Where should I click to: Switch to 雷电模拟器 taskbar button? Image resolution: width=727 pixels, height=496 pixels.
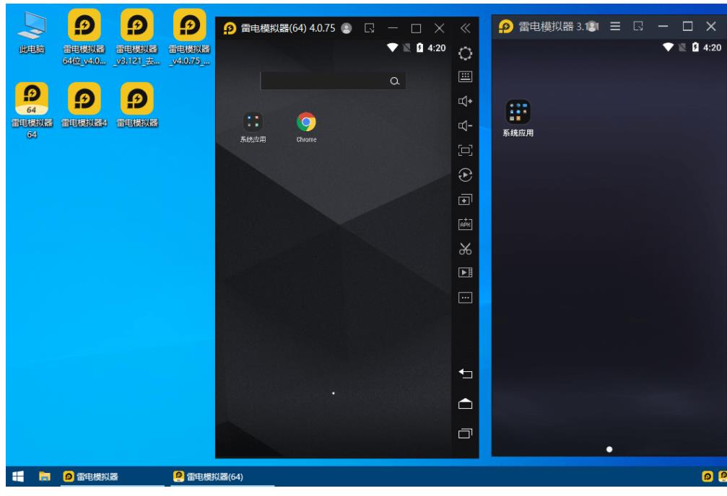click(113, 477)
